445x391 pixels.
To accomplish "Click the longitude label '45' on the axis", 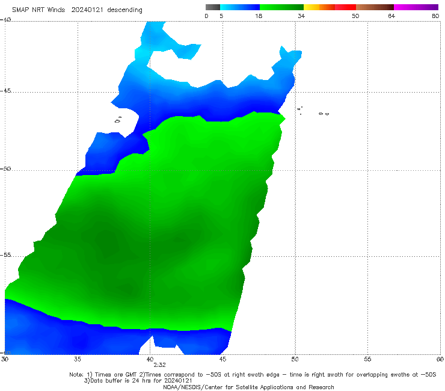I will click(222, 359).
